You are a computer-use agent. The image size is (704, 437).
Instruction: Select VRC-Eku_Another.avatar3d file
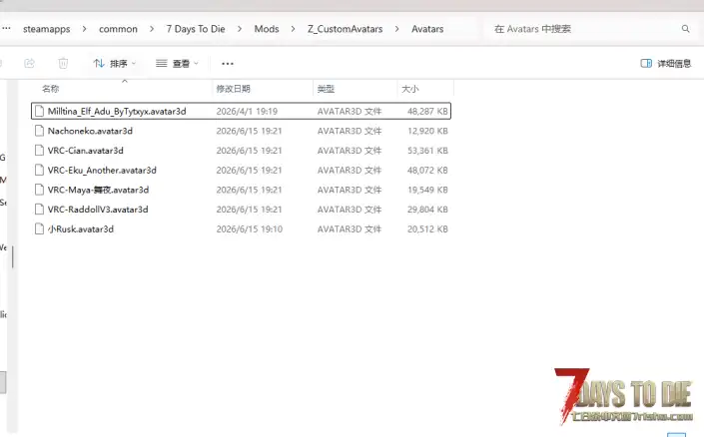pyautogui.click(x=241, y=170)
